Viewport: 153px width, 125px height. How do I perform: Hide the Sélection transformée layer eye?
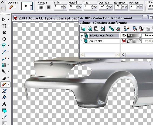click(x=124, y=35)
